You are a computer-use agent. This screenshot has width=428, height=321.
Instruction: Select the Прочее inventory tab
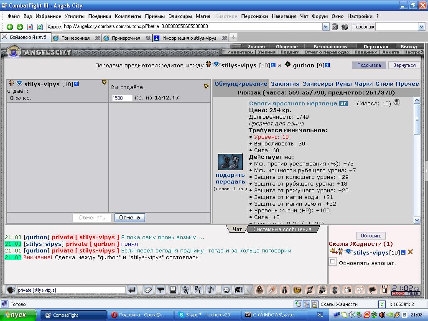click(407, 84)
